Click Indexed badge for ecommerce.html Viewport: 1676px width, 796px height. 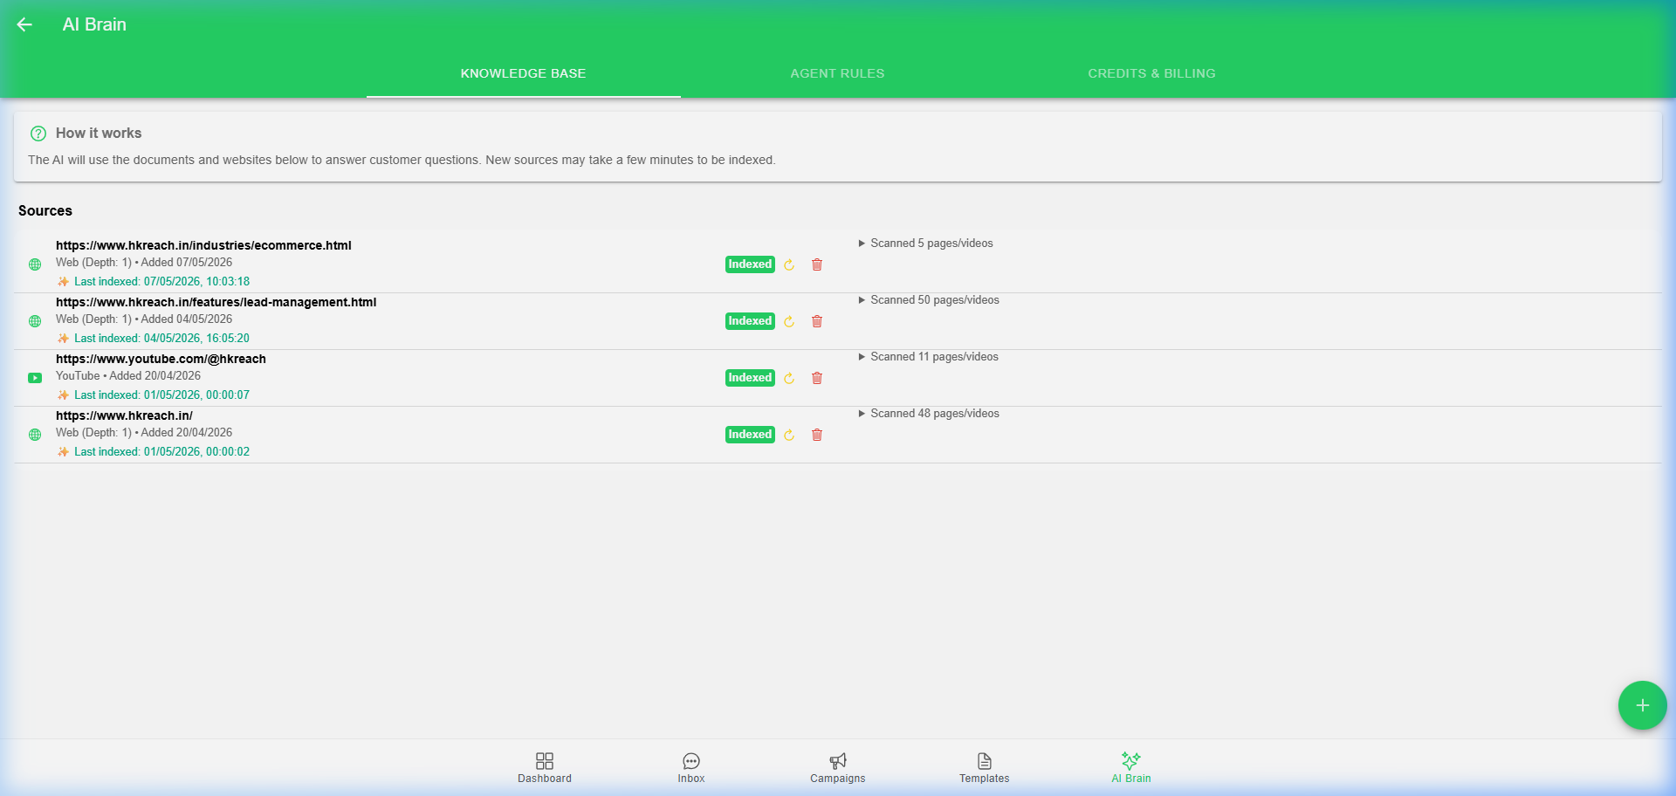click(750, 264)
